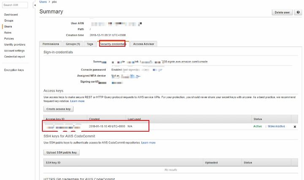Viewport: 304px width, 180px height.
Task: Open Encryption keys in the sidebar
Action: (14, 70)
